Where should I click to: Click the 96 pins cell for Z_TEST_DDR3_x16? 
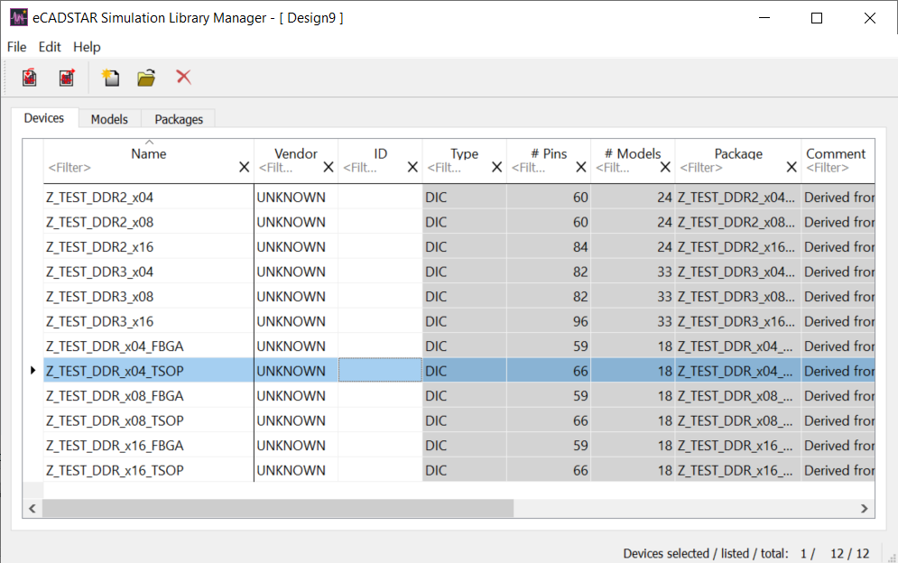[549, 321]
